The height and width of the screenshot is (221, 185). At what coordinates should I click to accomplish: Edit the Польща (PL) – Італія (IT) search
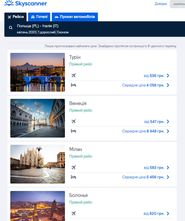38,26
